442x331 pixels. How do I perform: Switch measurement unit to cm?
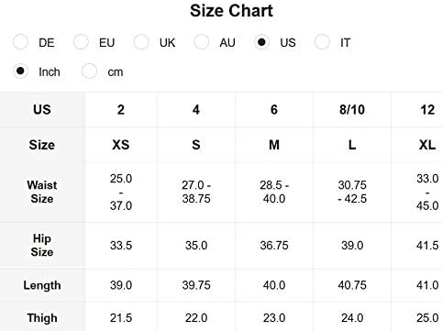pos(89,72)
